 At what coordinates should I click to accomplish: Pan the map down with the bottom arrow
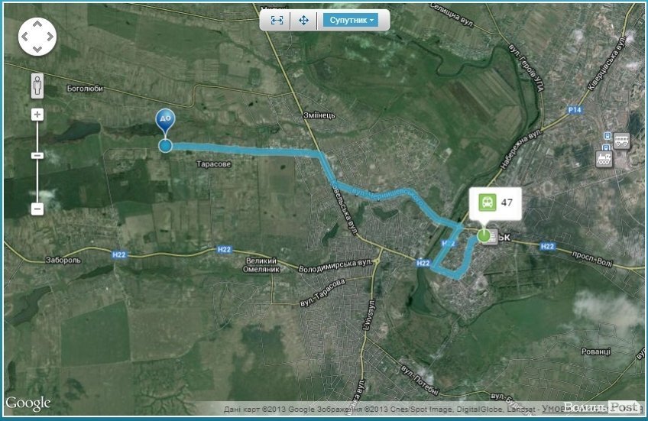[x=37, y=49]
